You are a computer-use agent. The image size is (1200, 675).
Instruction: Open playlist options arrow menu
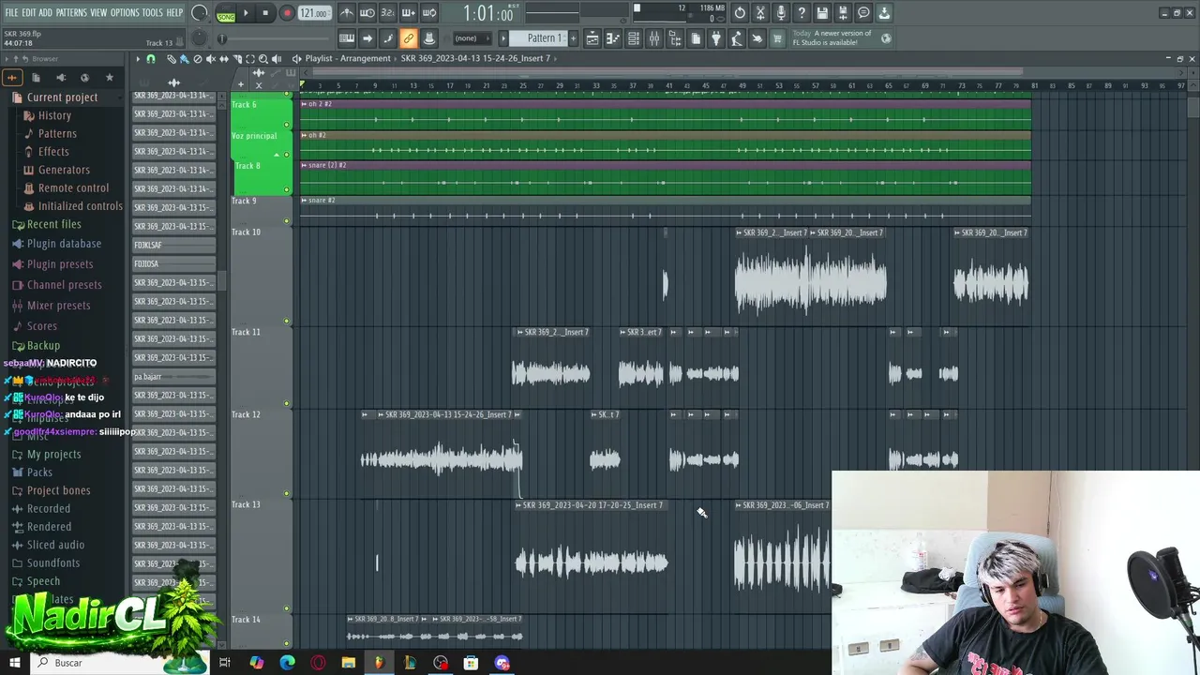click(138, 58)
